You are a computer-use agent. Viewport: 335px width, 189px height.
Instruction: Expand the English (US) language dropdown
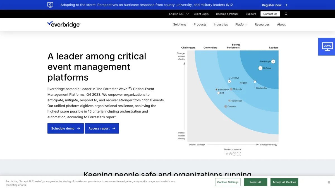click(179, 14)
